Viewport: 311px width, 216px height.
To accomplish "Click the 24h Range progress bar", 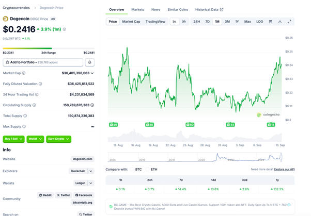I will 49,48.
